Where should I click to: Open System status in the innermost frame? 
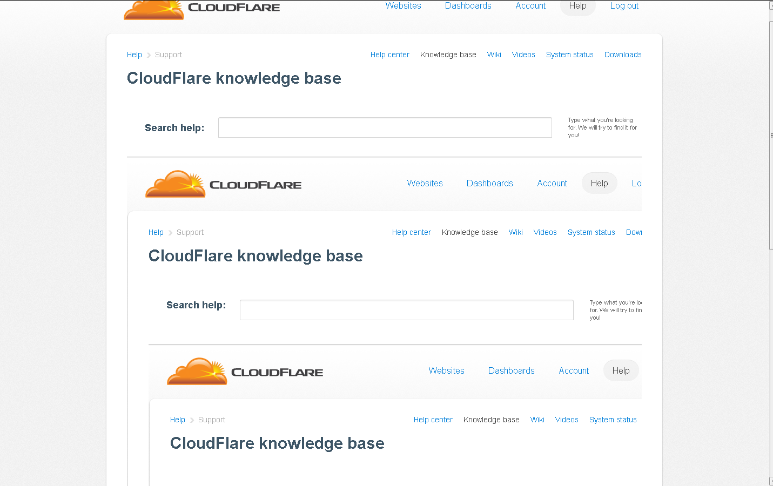pos(613,420)
